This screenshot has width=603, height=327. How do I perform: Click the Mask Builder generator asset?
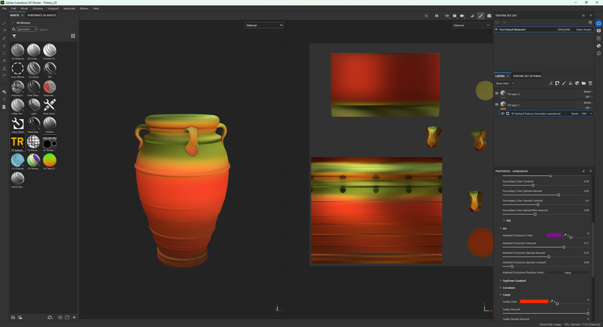(50, 105)
